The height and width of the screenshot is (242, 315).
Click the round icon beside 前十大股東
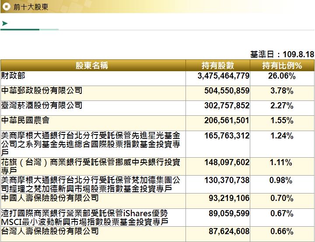pos(6,7)
